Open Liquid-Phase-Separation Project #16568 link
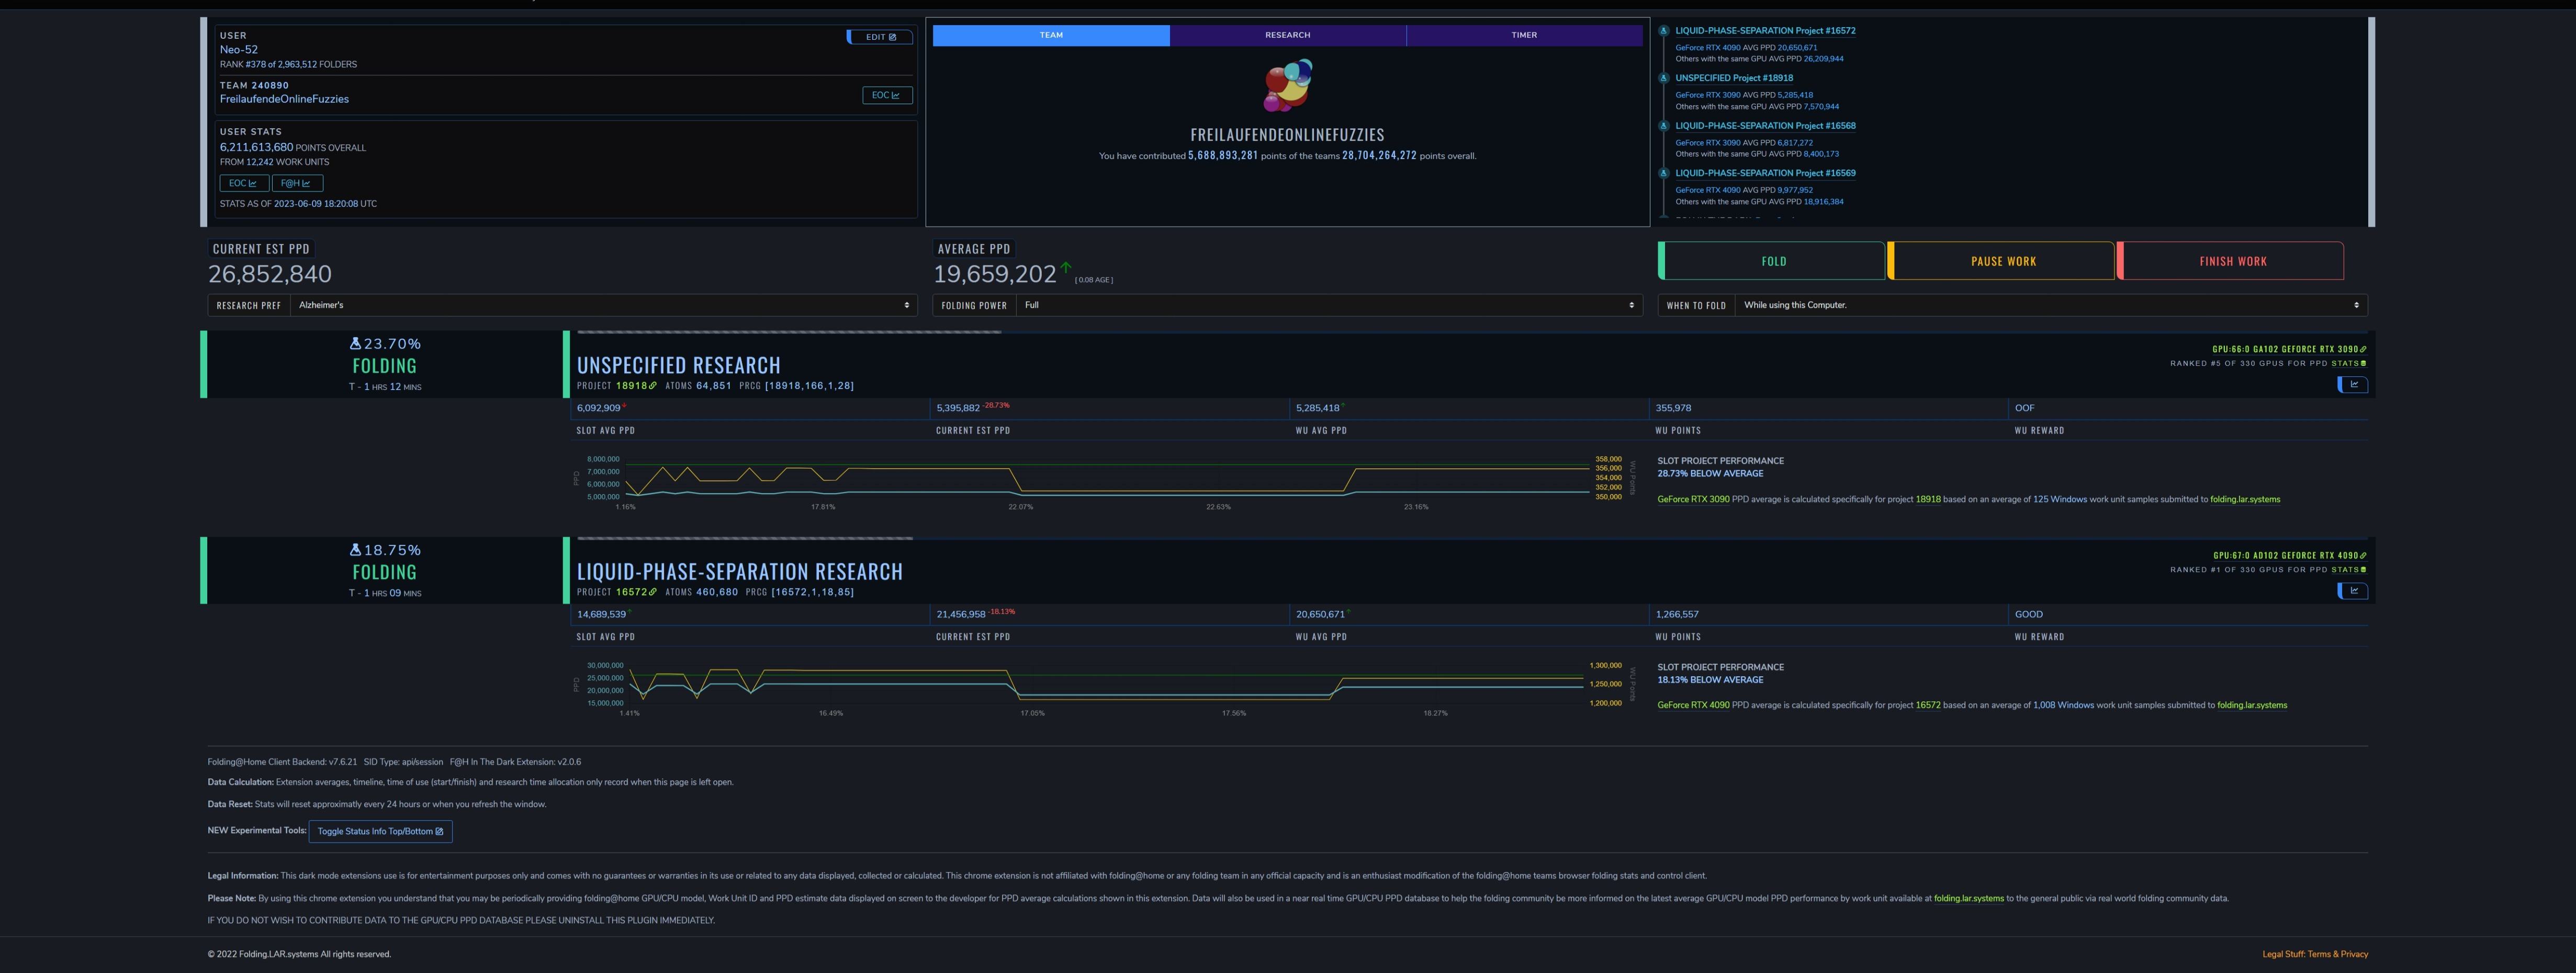This screenshot has width=2576, height=973. coord(1765,126)
